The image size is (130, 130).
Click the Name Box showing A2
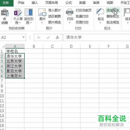pos(13,37)
